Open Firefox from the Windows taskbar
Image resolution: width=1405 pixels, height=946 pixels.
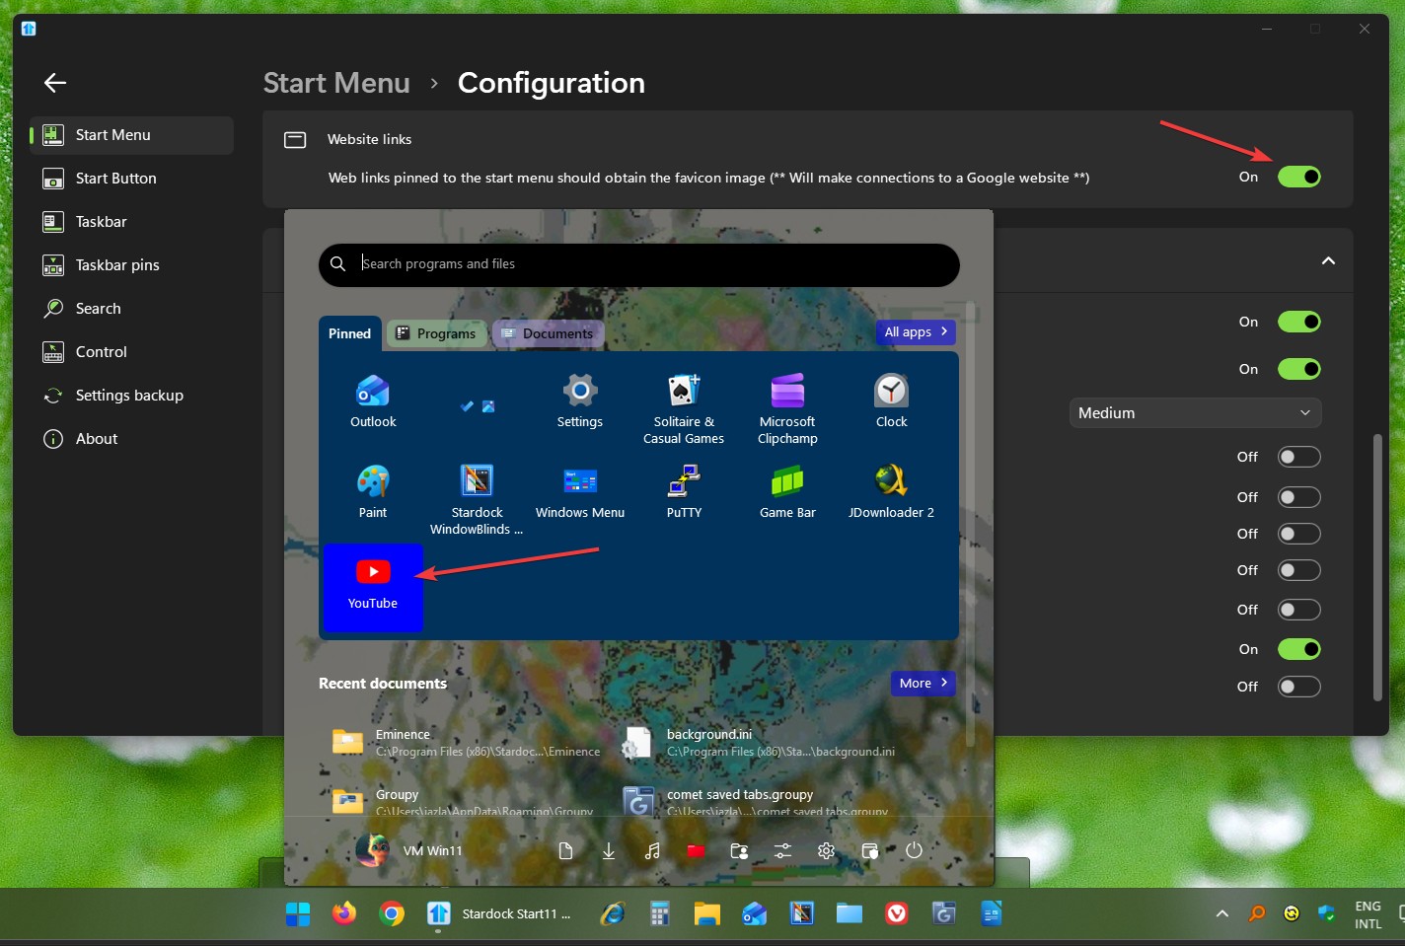tap(343, 913)
